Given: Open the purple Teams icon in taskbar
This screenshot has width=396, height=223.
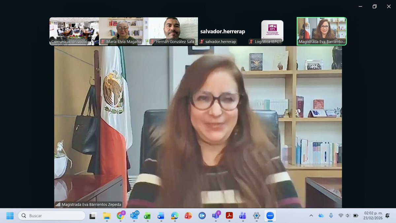Looking at the screenshot, I should click(243, 216).
